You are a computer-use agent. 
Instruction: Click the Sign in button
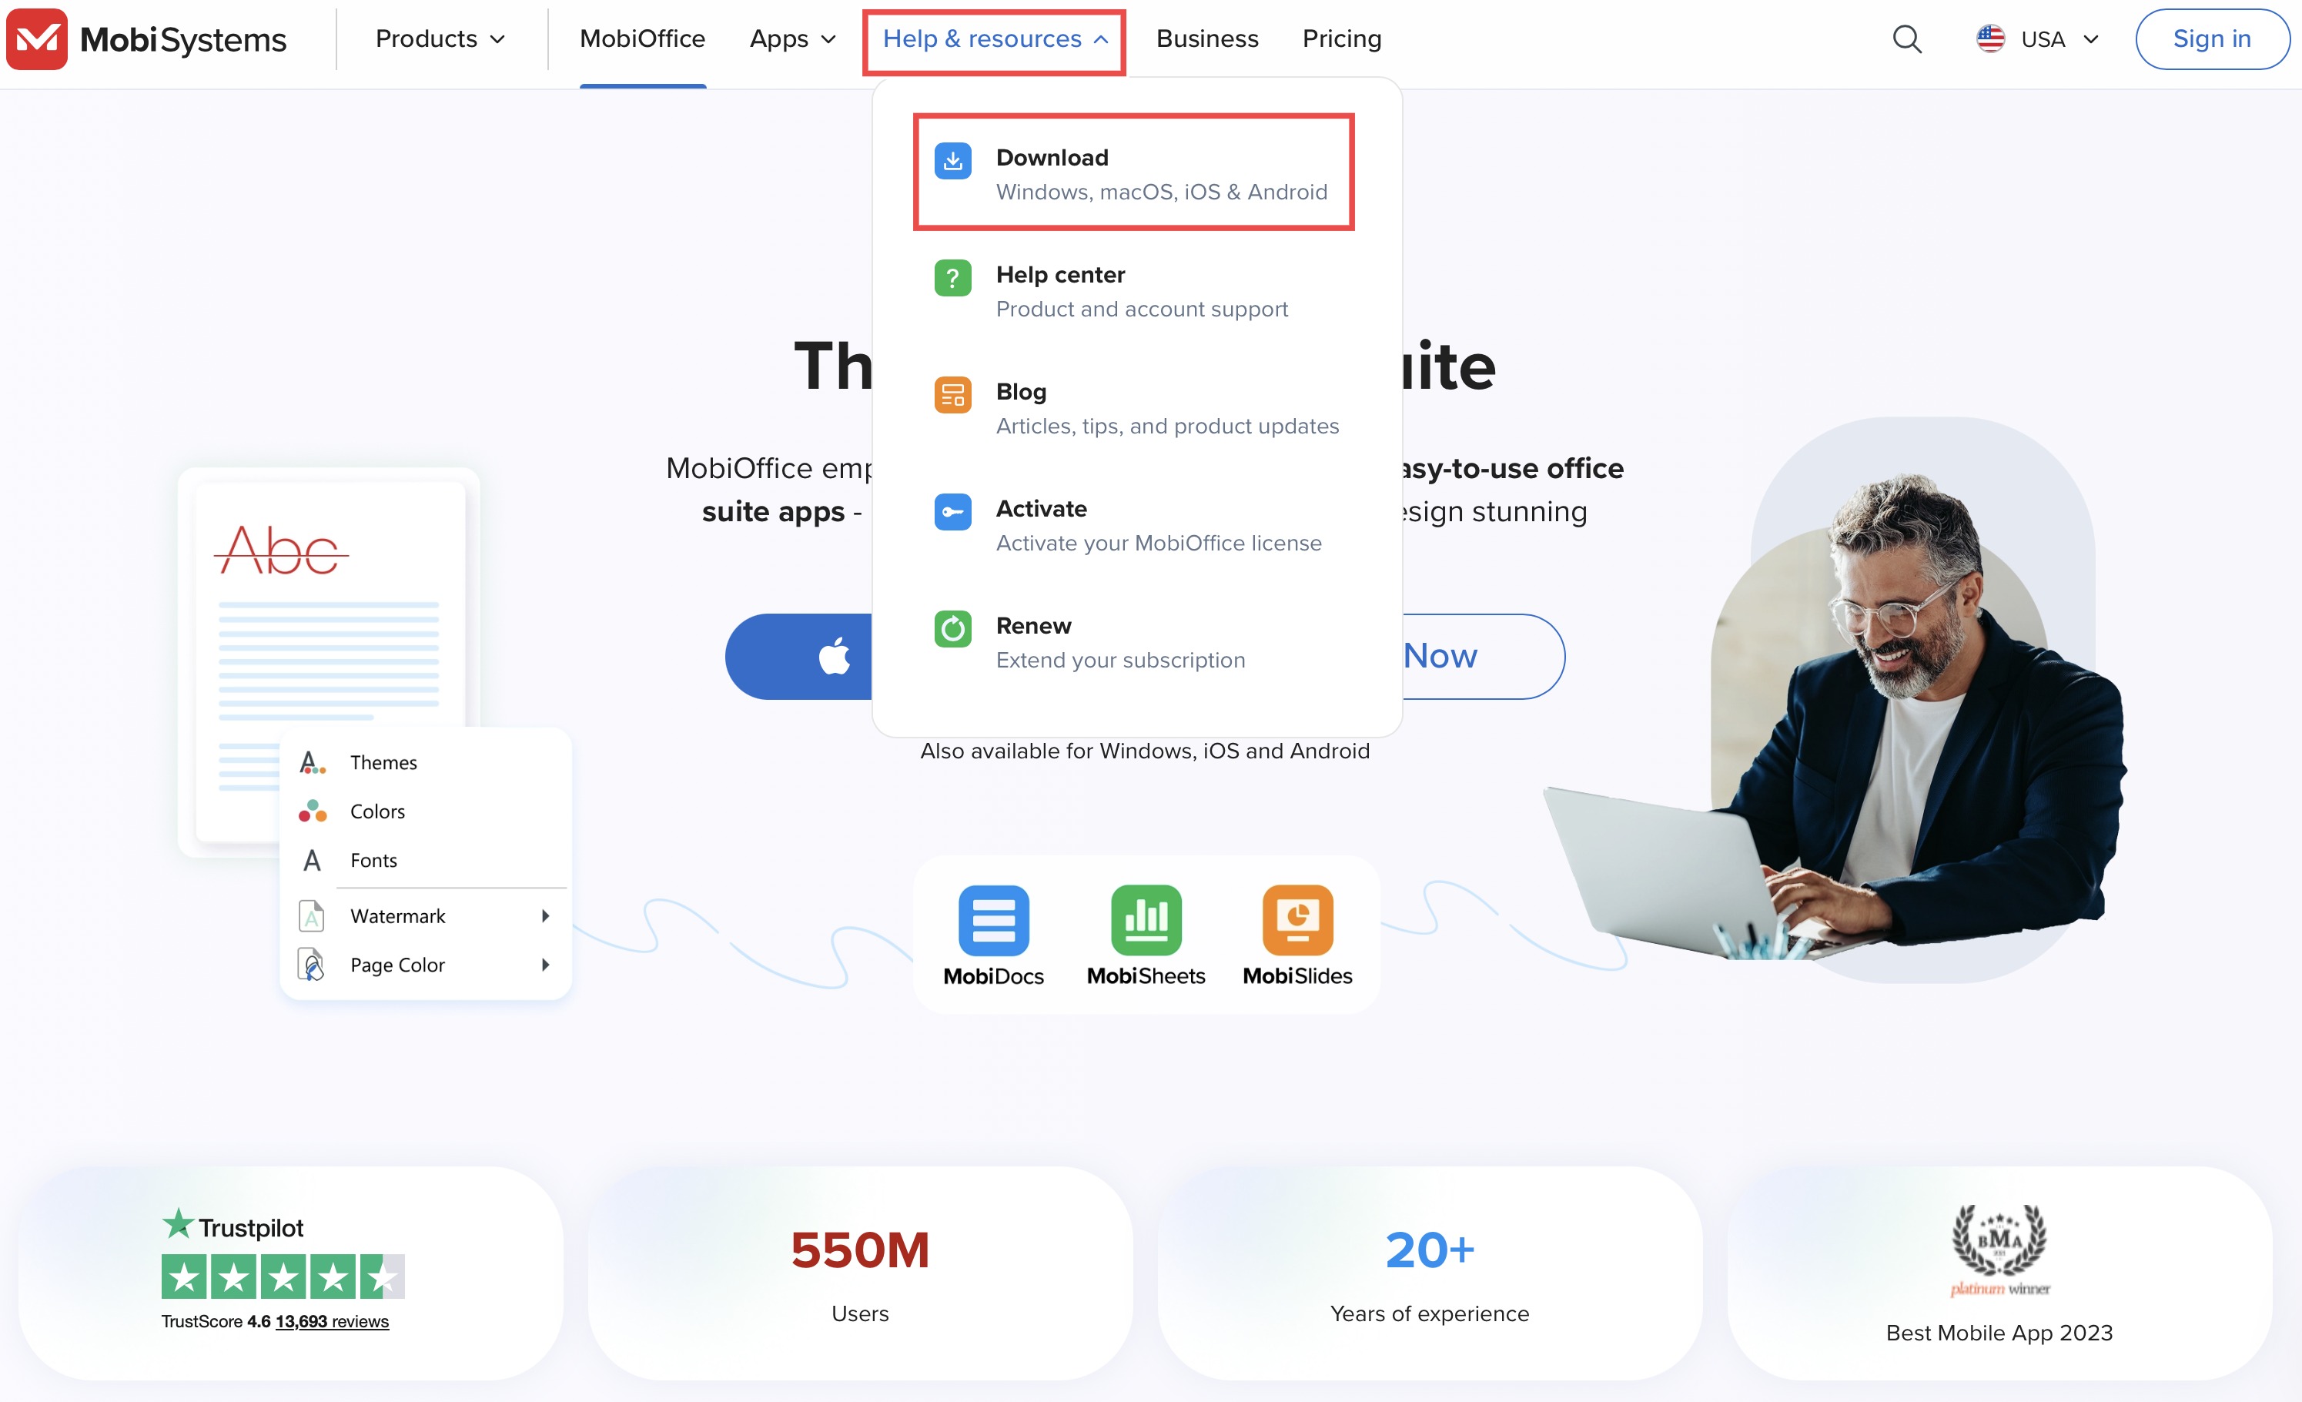tap(2211, 39)
